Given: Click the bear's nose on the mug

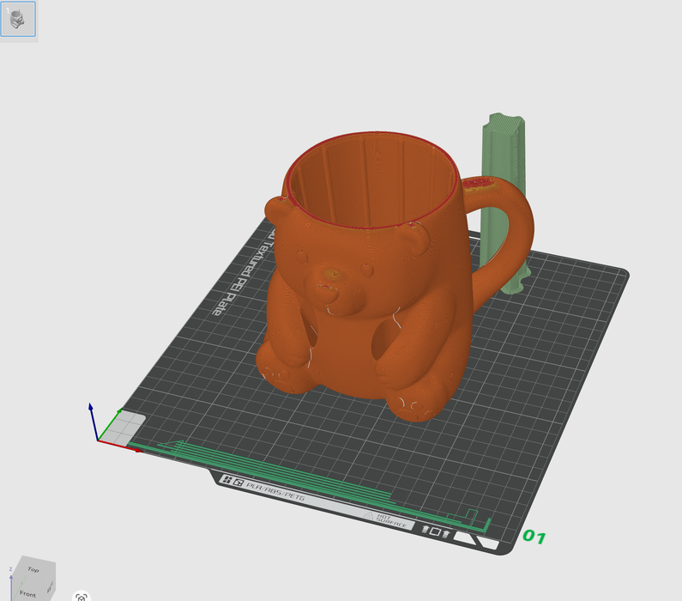Looking at the screenshot, I should click(x=326, y=290).
